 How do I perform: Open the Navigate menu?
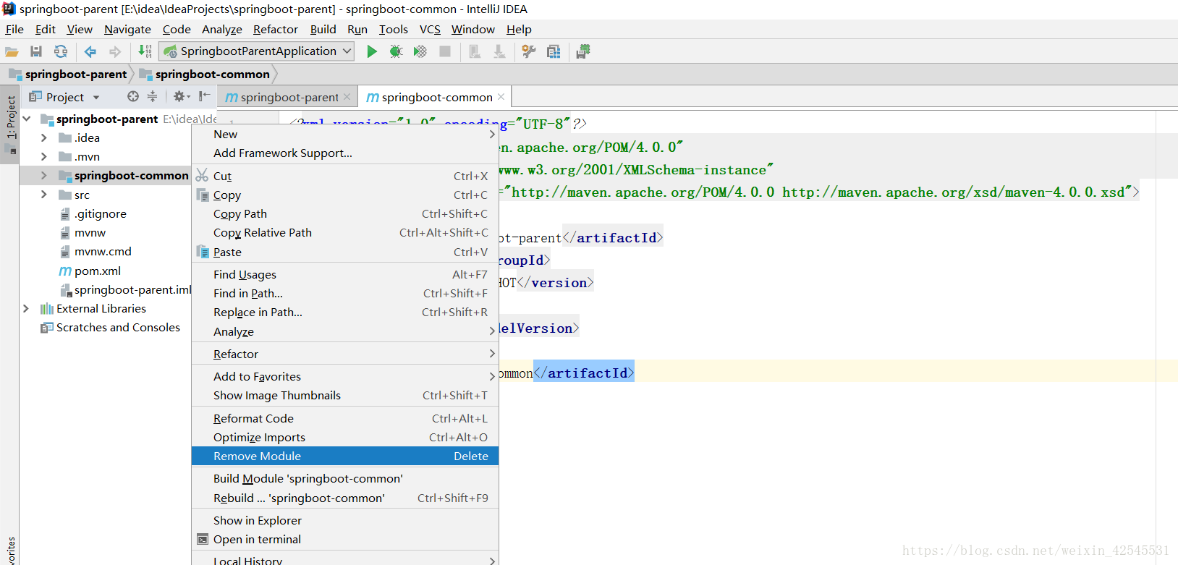click(x=127, y=29)
